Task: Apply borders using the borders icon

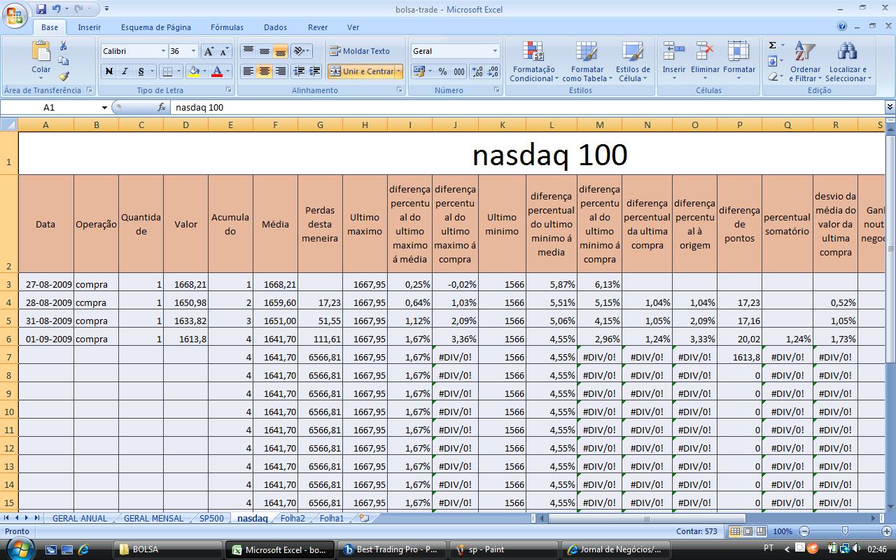Action: point(167,71)
